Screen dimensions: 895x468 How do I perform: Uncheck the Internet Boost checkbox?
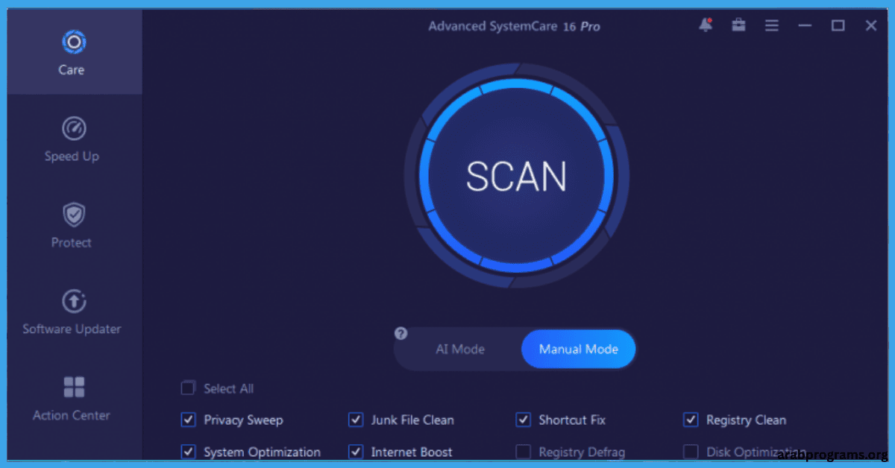356,452
